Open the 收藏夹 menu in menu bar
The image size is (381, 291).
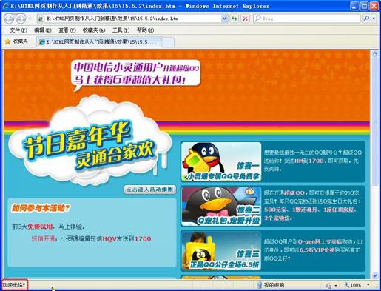coord(94,30)
